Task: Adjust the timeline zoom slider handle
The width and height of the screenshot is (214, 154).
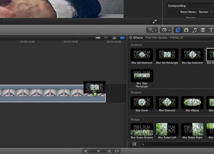Action: coord(98,151)
